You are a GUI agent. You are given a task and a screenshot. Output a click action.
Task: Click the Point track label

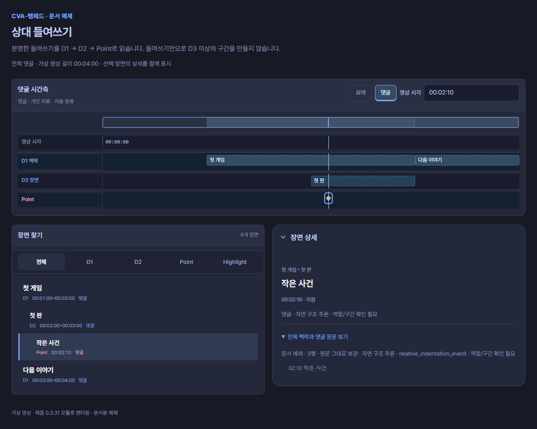pos(28,199)
